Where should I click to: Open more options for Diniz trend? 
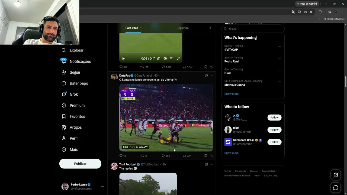[280, 70]
